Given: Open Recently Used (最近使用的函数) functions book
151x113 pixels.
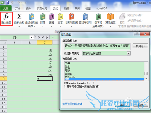Looking at the screenshot, I should tap(32, 16).
